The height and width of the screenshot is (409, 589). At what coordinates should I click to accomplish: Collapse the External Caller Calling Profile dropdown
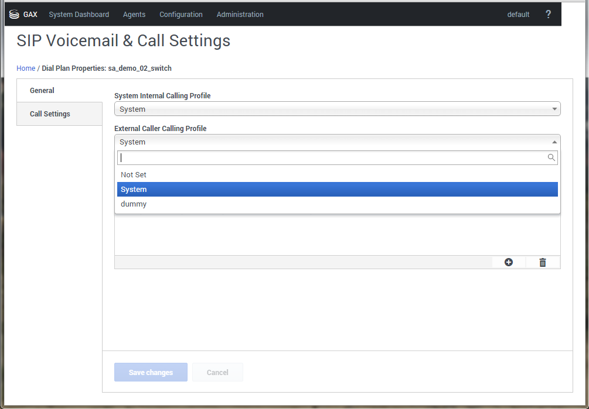337,142
